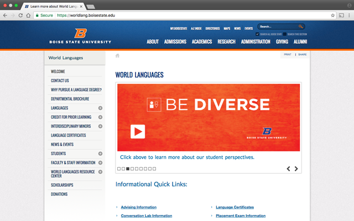Open the Maps top link
This screenshot has width=354, height=221.
click(227, 28)
